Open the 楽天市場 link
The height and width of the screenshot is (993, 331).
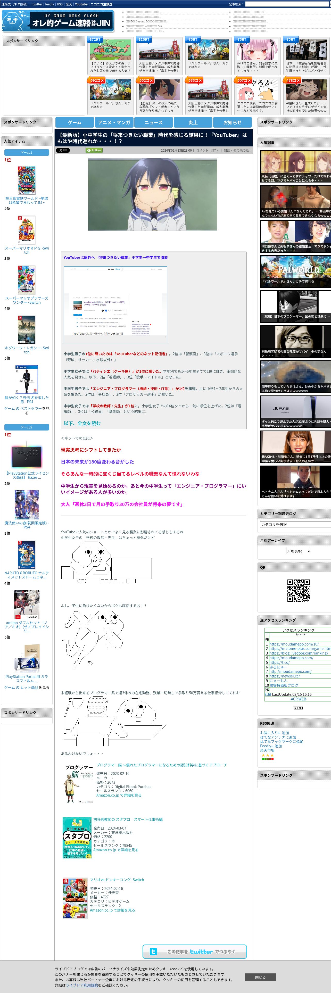(x=267, y=750)
